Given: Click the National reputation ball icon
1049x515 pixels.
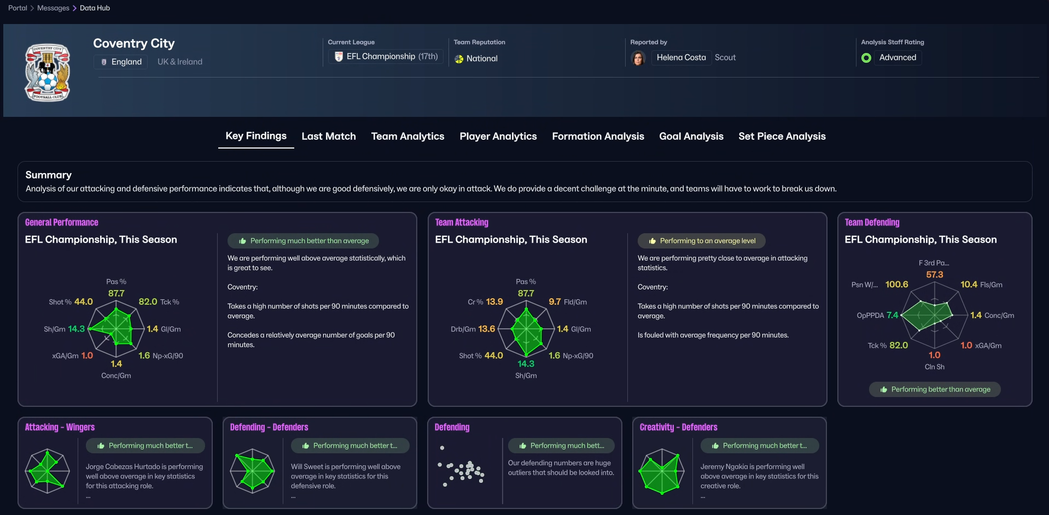Looking at the screenshot, I should pyautogui.click(x=459, y=59).
